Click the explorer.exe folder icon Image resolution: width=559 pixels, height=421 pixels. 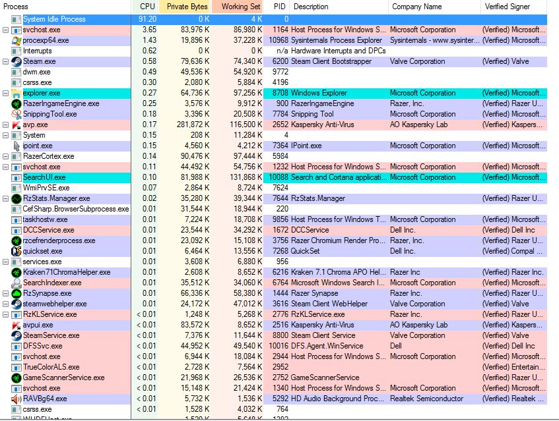coord(16,93)
